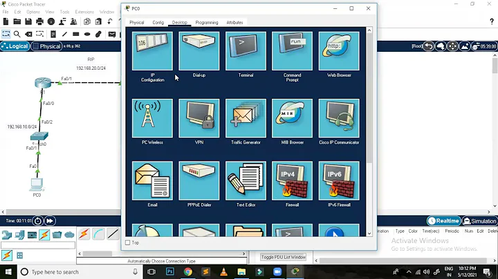
Task: Switch to Logical workspace view
Action: click(15, 46)
